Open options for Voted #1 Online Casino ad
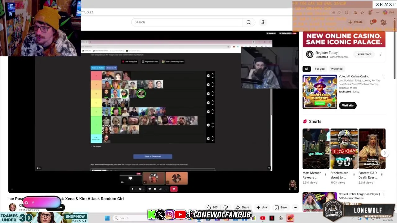This screenshot has width=397, height=223. pyautogui.click(x=384, y=77)
